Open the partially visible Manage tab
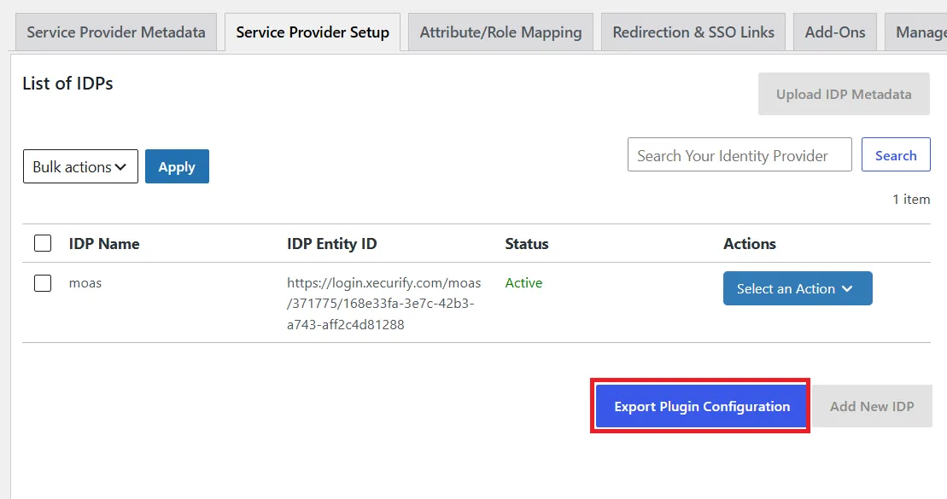Viewport: 947px width, 499px height. 916,32
